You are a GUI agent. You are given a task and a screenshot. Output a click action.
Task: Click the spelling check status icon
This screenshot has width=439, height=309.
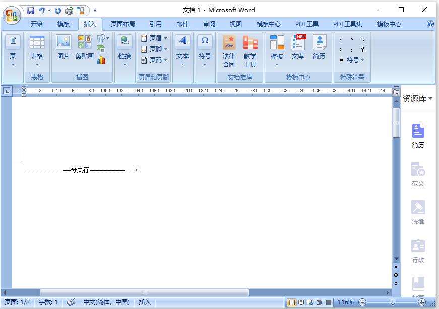tap(71, 302)
